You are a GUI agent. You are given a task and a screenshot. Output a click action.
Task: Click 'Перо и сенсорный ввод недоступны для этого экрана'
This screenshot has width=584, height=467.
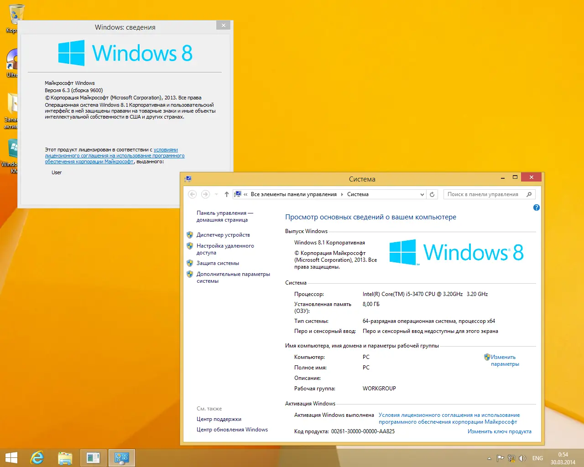click(430, 331)
